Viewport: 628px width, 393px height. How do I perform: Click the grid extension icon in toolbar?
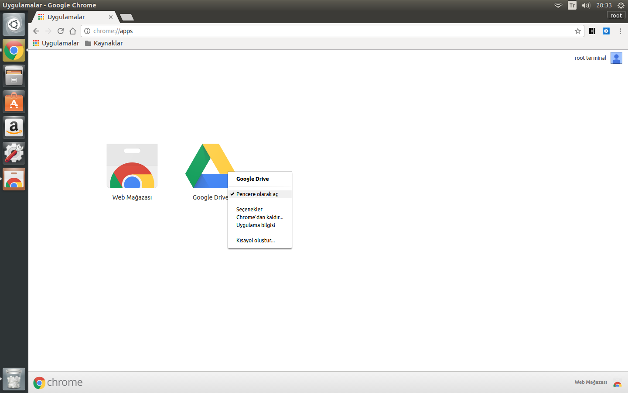point(592,31)
